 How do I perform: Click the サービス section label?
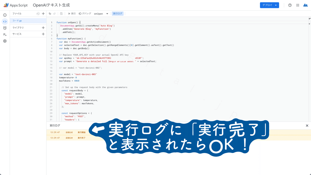point(17,34)
